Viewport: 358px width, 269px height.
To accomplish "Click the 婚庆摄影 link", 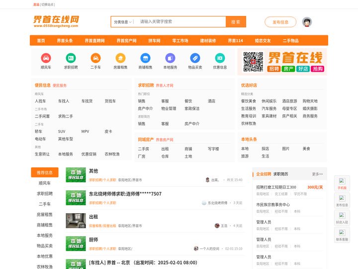I will pyautogui.click(x=310, y=109).
